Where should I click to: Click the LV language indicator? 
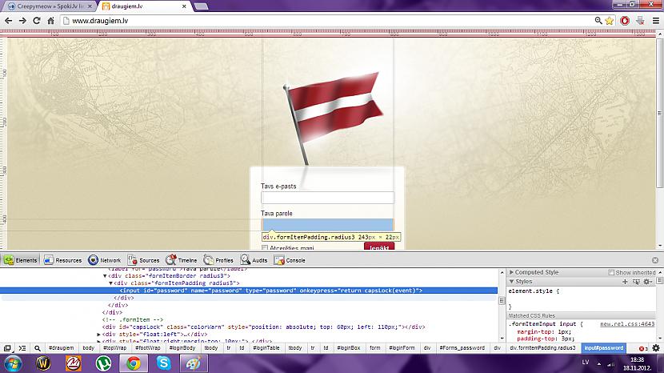tap(586, 362)
